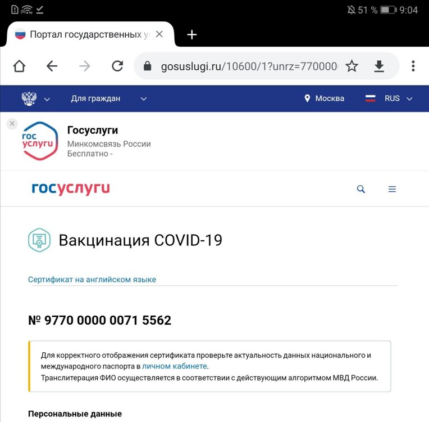This screenshot has height=422, width=429.
Task: Bookmark page with the star icon
Action: coord(352,66)
